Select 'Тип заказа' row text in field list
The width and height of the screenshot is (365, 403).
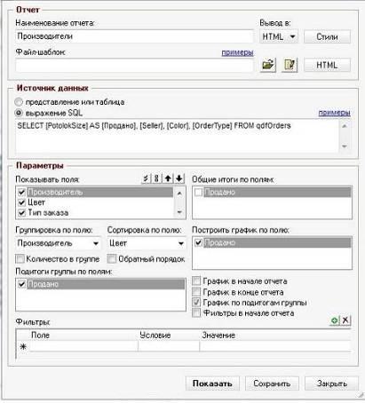[48, 213]
